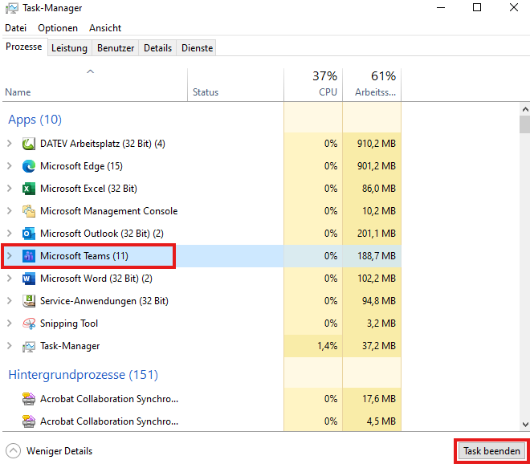
Task: Switch to the Details tab
Action: click(x=158, y=48)
